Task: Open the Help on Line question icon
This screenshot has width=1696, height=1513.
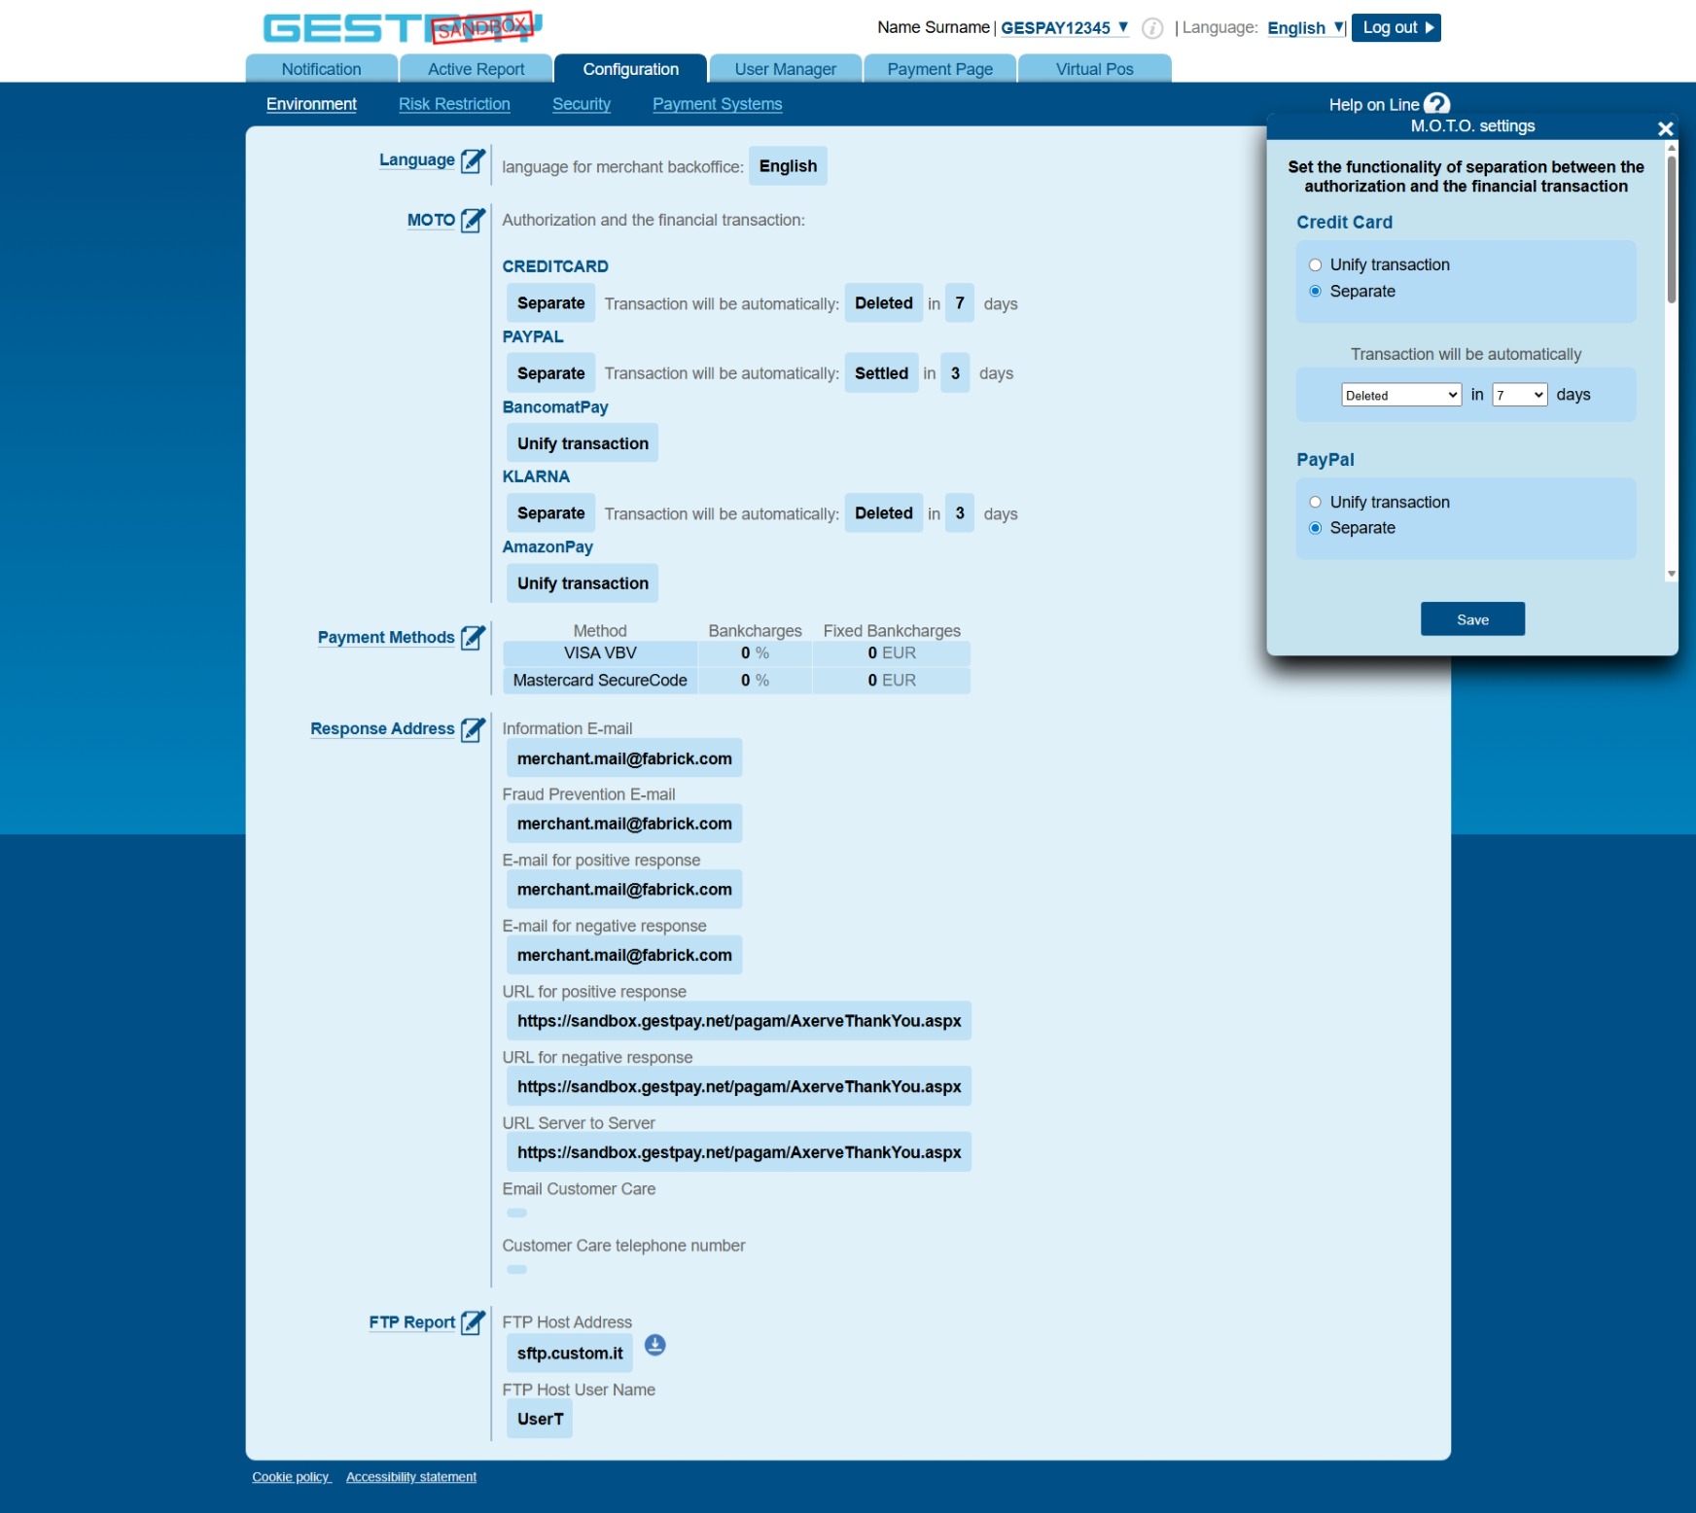Action: [x=1437, y=103]
